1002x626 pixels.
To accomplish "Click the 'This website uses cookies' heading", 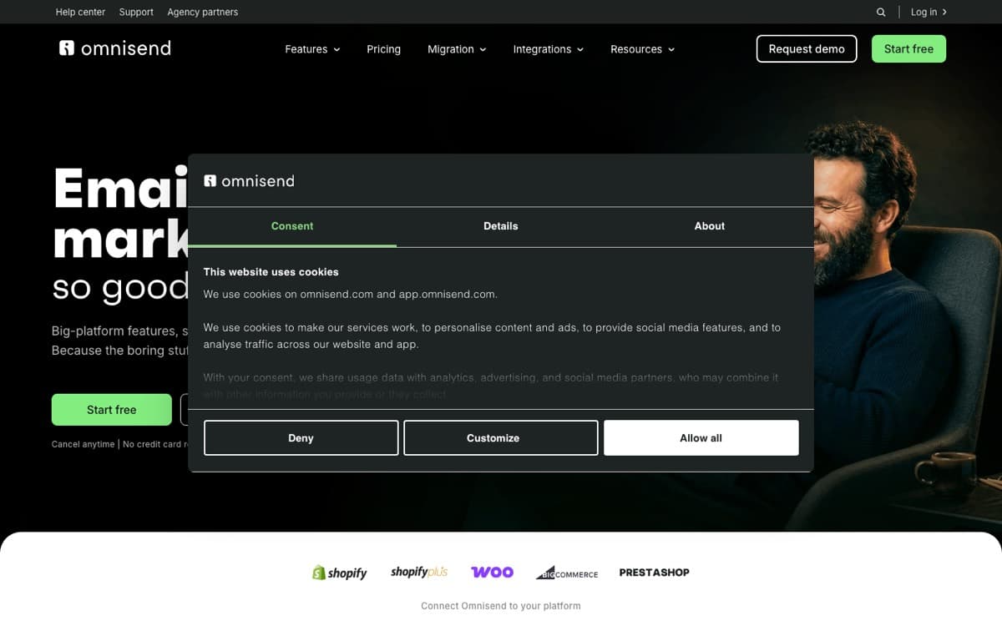I will [x=271, y=272].
